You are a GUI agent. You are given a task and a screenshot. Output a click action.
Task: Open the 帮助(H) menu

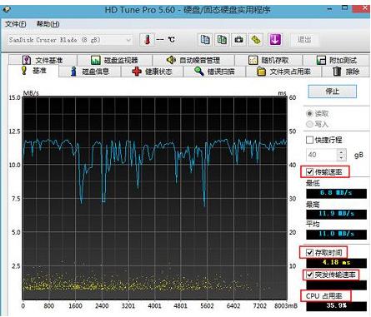48,24
